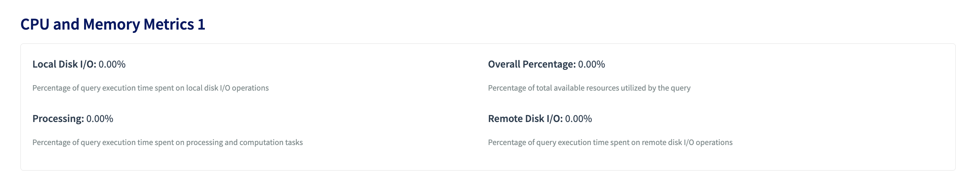Click the Remote Disk I/O 0.00% value

(578, 119)
